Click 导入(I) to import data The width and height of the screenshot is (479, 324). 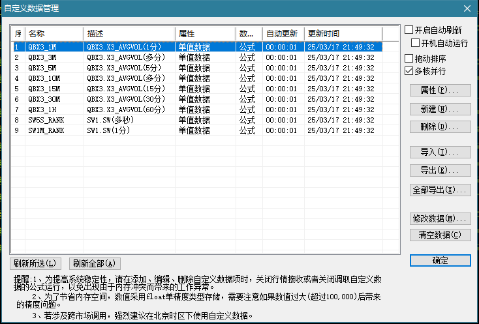440,152
